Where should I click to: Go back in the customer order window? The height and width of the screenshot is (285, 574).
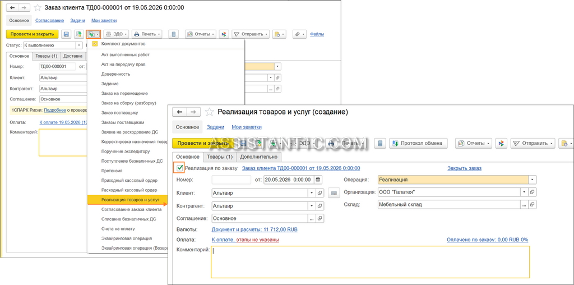tap(12, 7)
